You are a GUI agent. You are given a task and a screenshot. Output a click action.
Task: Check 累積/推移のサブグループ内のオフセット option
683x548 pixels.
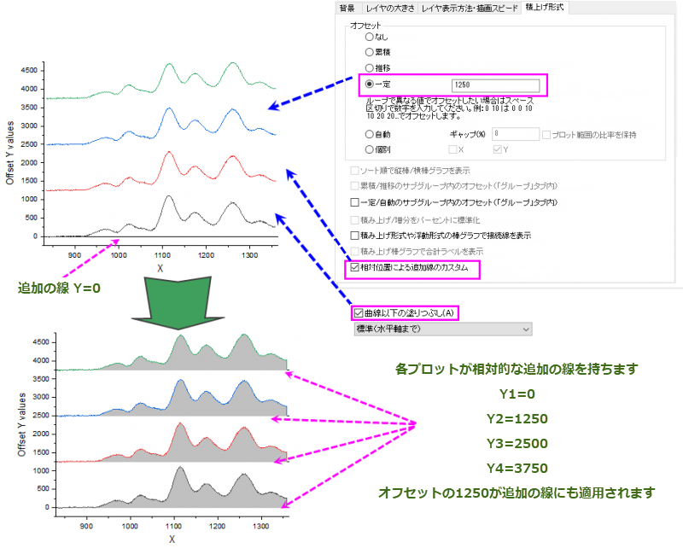(x=354, y=186)
